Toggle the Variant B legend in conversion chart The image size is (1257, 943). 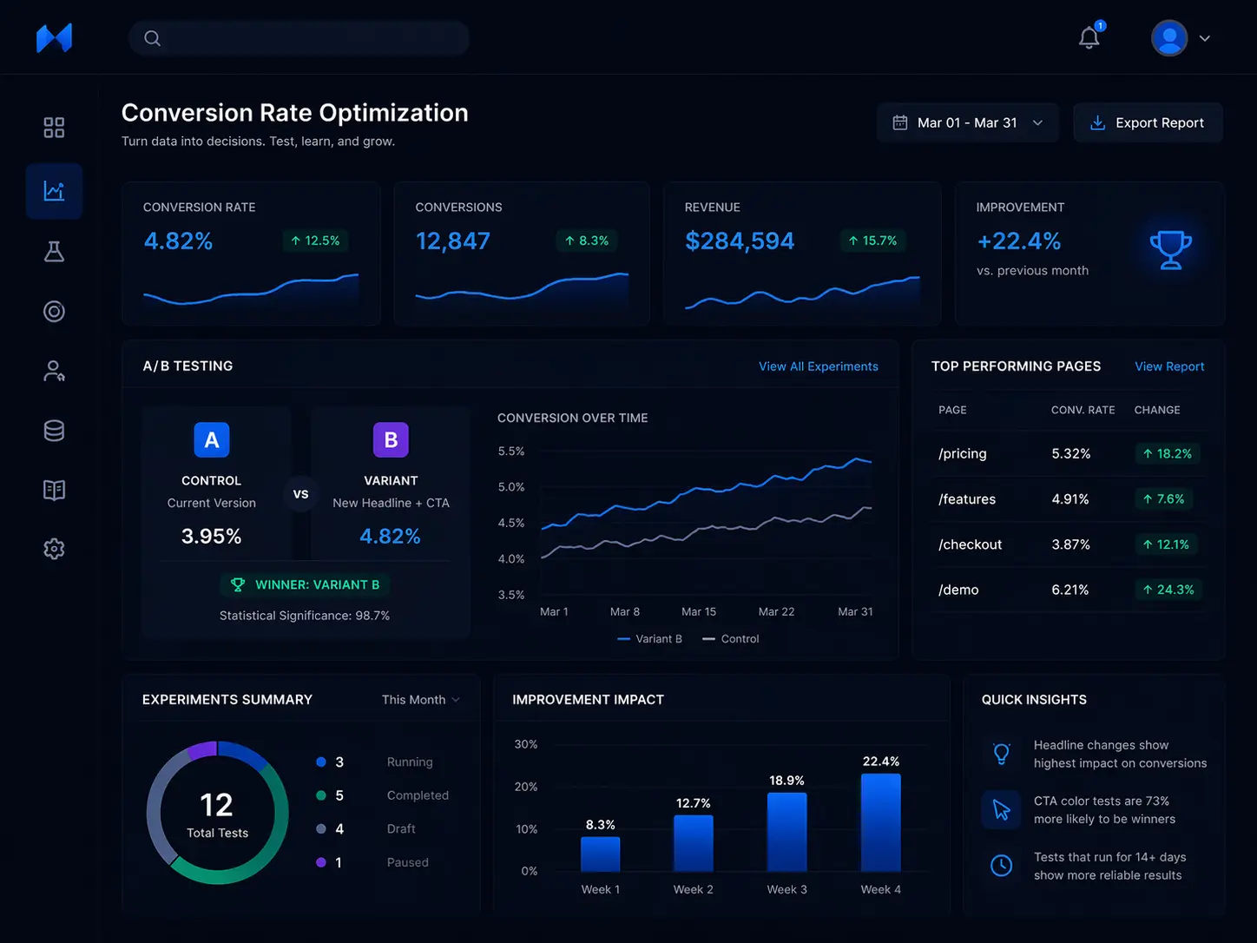tap(649, 638)
